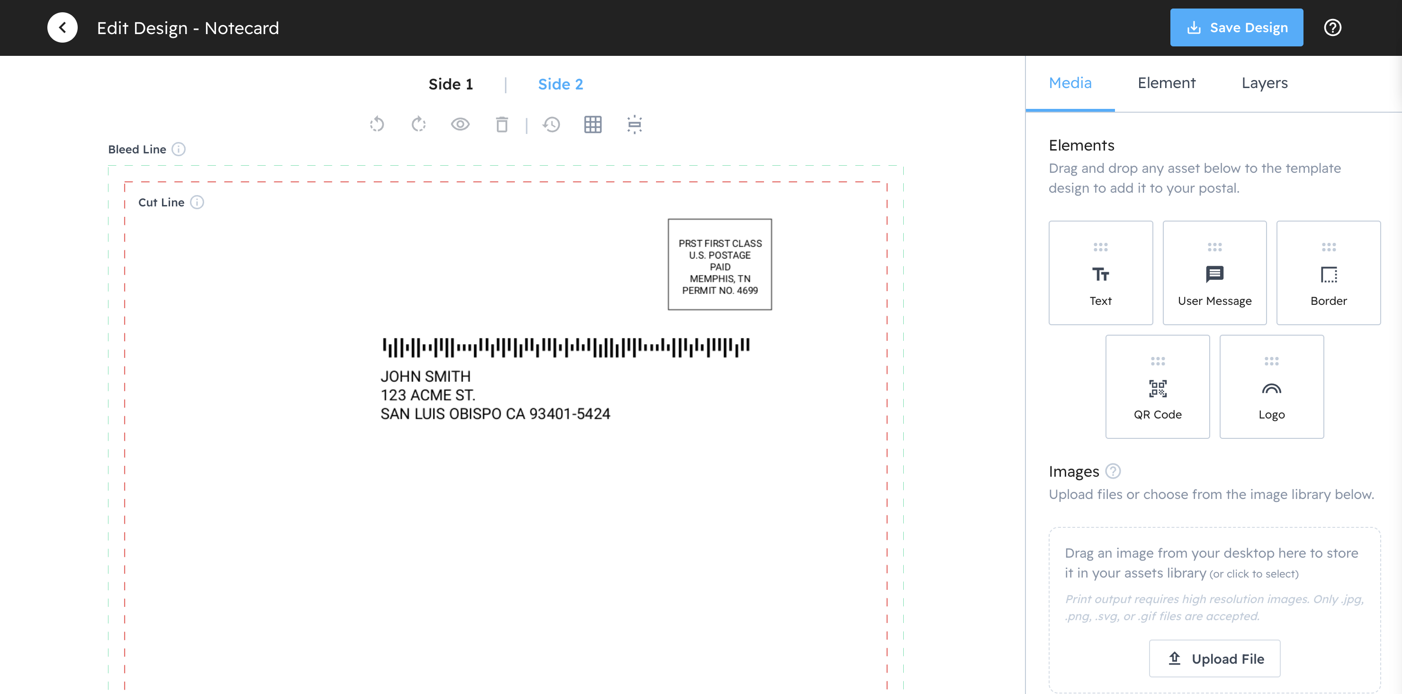Select the center alignment icon in the toolbar
Viewport: 1402px width, 694px height.
point(635,125)
